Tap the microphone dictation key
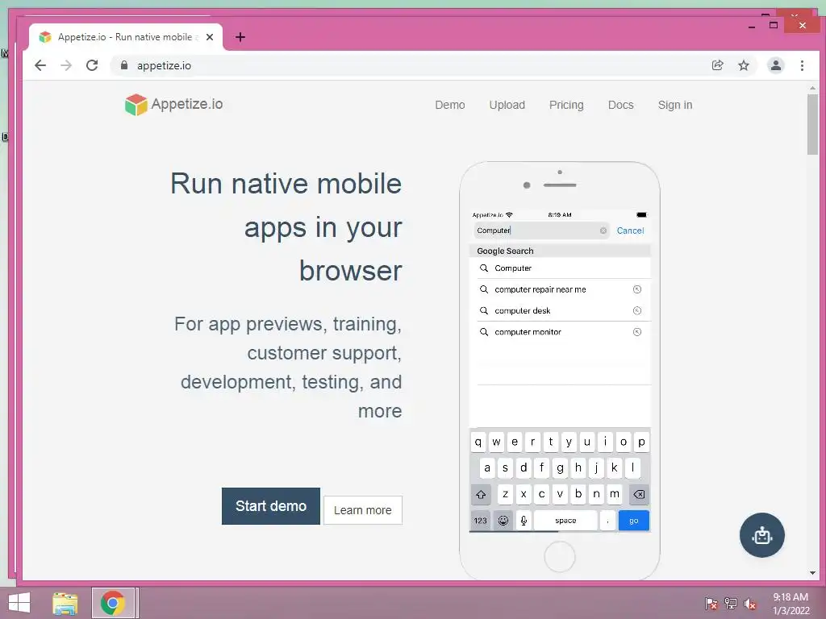826x619 pixels. pos(524,521)
